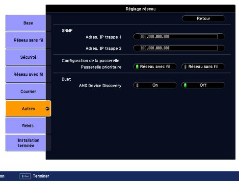Viewport: 239px width, 183px height.
Task: Click the Réglage réseau title
Action: pyautogui.click(x=140, y=9)
